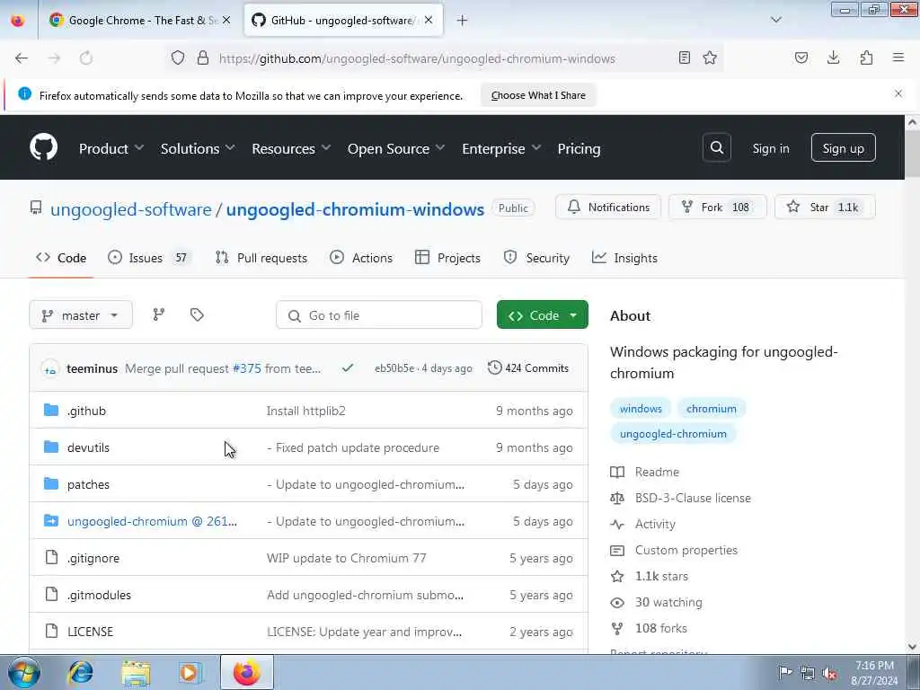Click Firefox back arrow button
This screenshot has width=920, height=690.
22,58
